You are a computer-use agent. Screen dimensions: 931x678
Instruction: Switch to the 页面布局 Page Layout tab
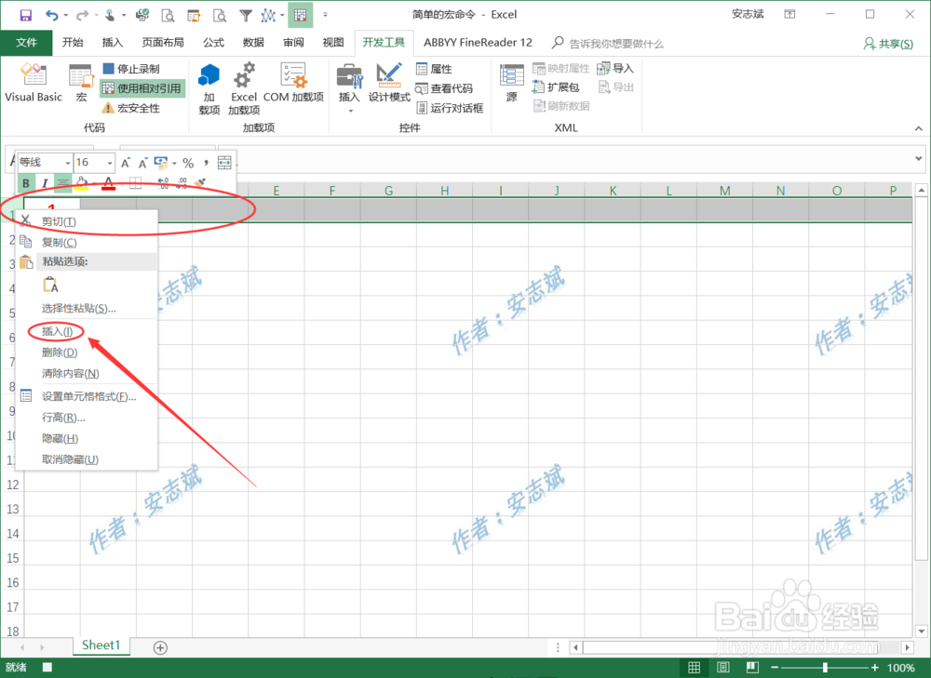coord(163,42)
